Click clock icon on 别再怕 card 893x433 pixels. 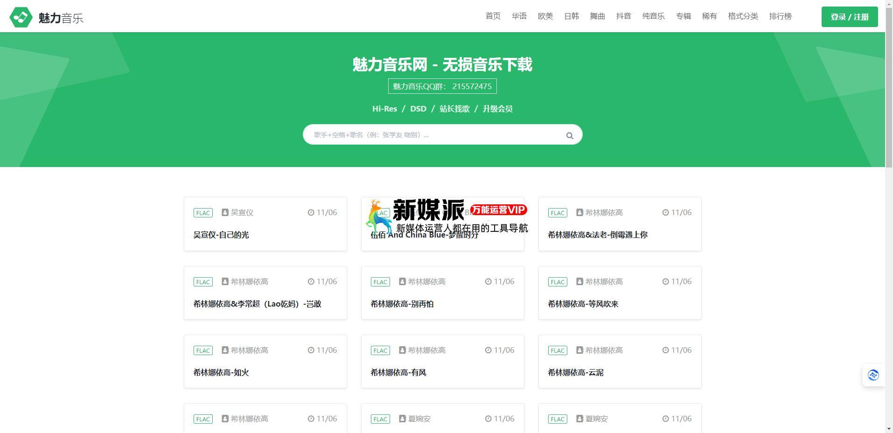[x=488, y=281]
